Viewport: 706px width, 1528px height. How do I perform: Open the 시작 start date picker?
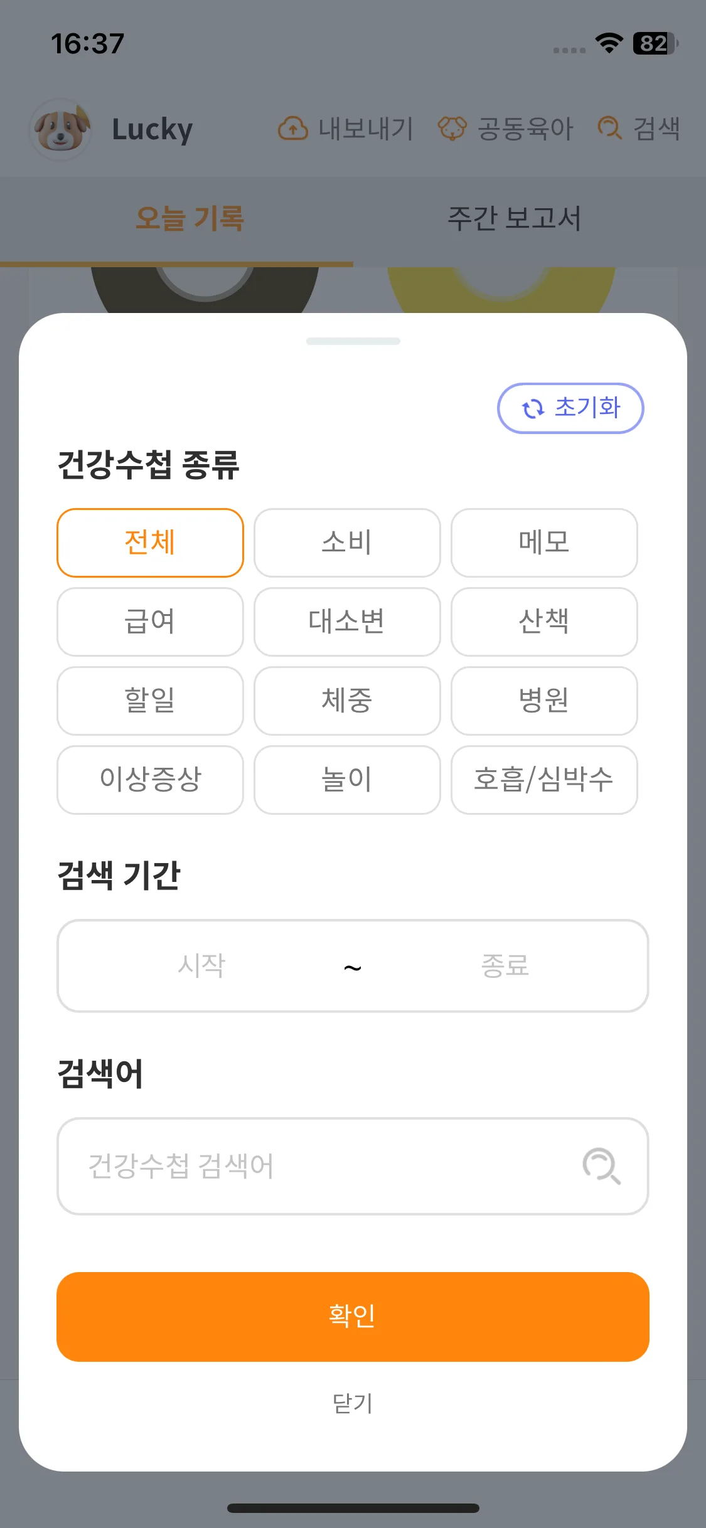201,966
